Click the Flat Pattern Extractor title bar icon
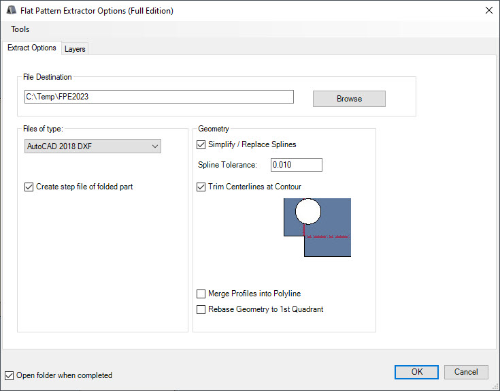The height and width of the screenshot is (391, 500). (11, 10)
